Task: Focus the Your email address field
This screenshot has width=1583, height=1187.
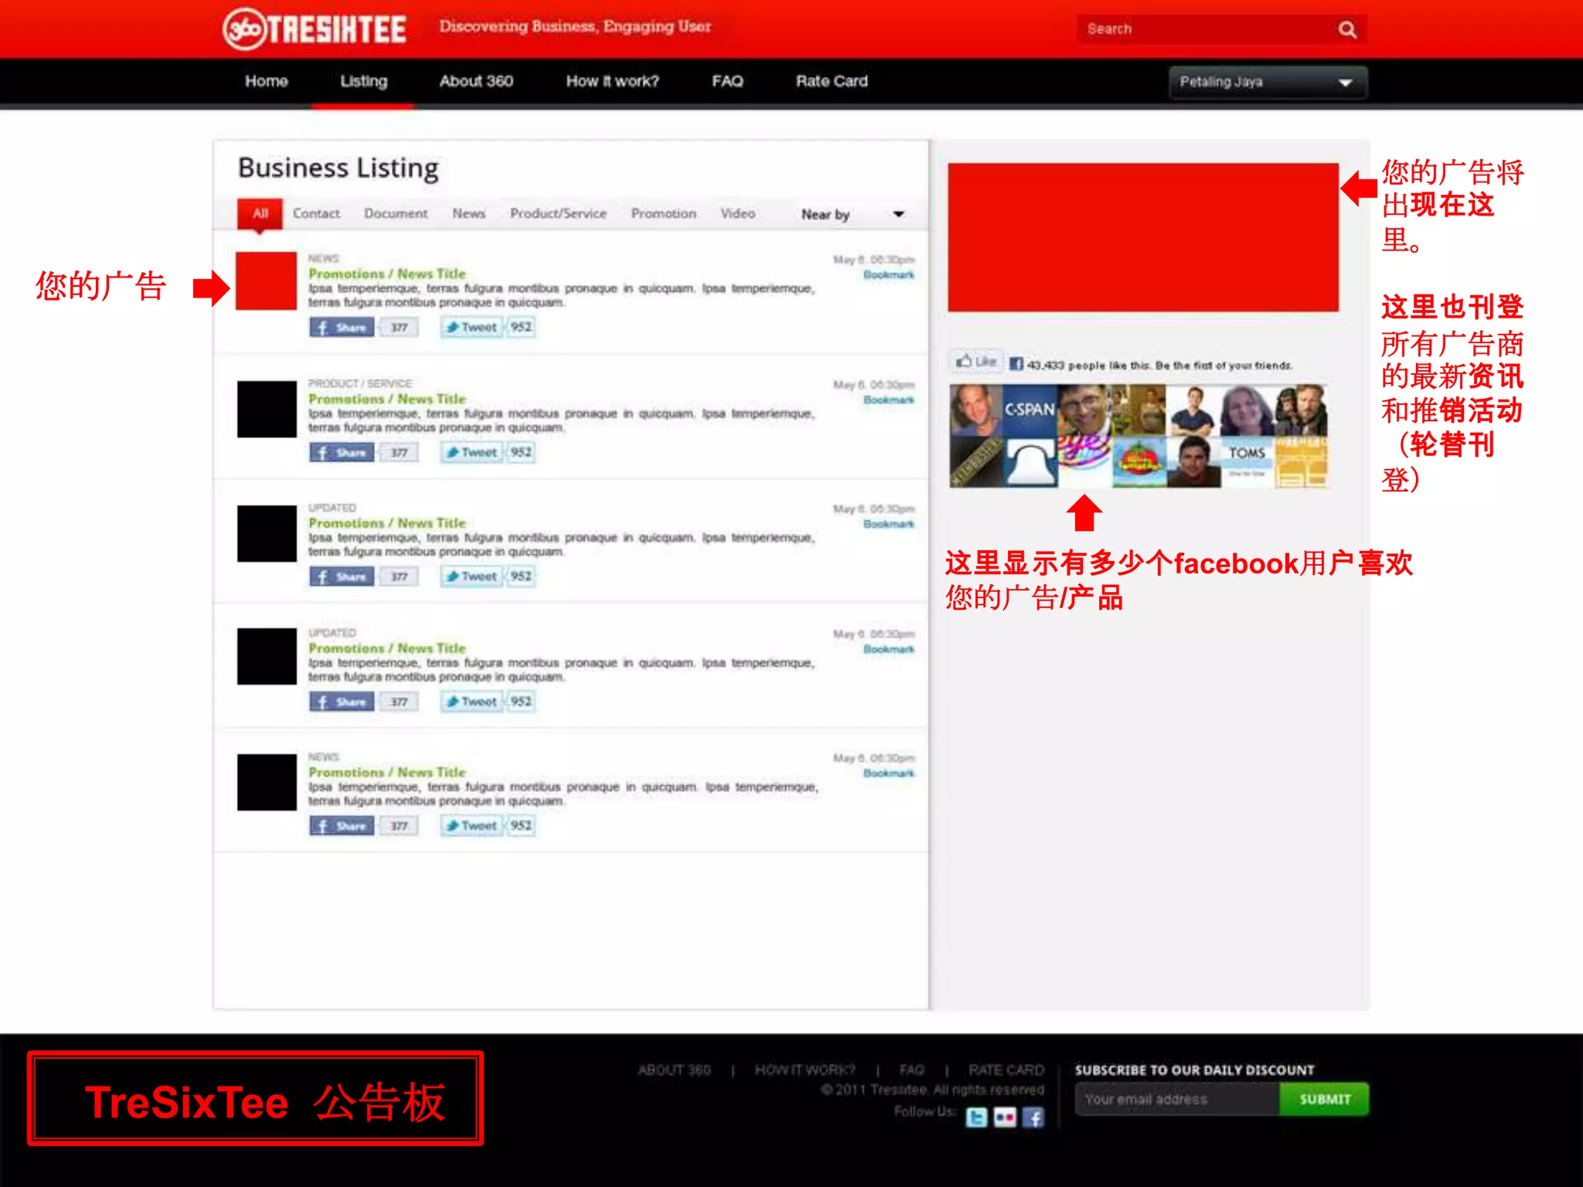Action: (1177, 1099)
